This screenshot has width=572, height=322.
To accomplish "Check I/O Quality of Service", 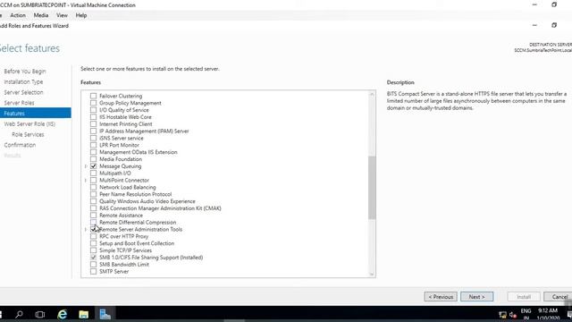I will point(93,110).
